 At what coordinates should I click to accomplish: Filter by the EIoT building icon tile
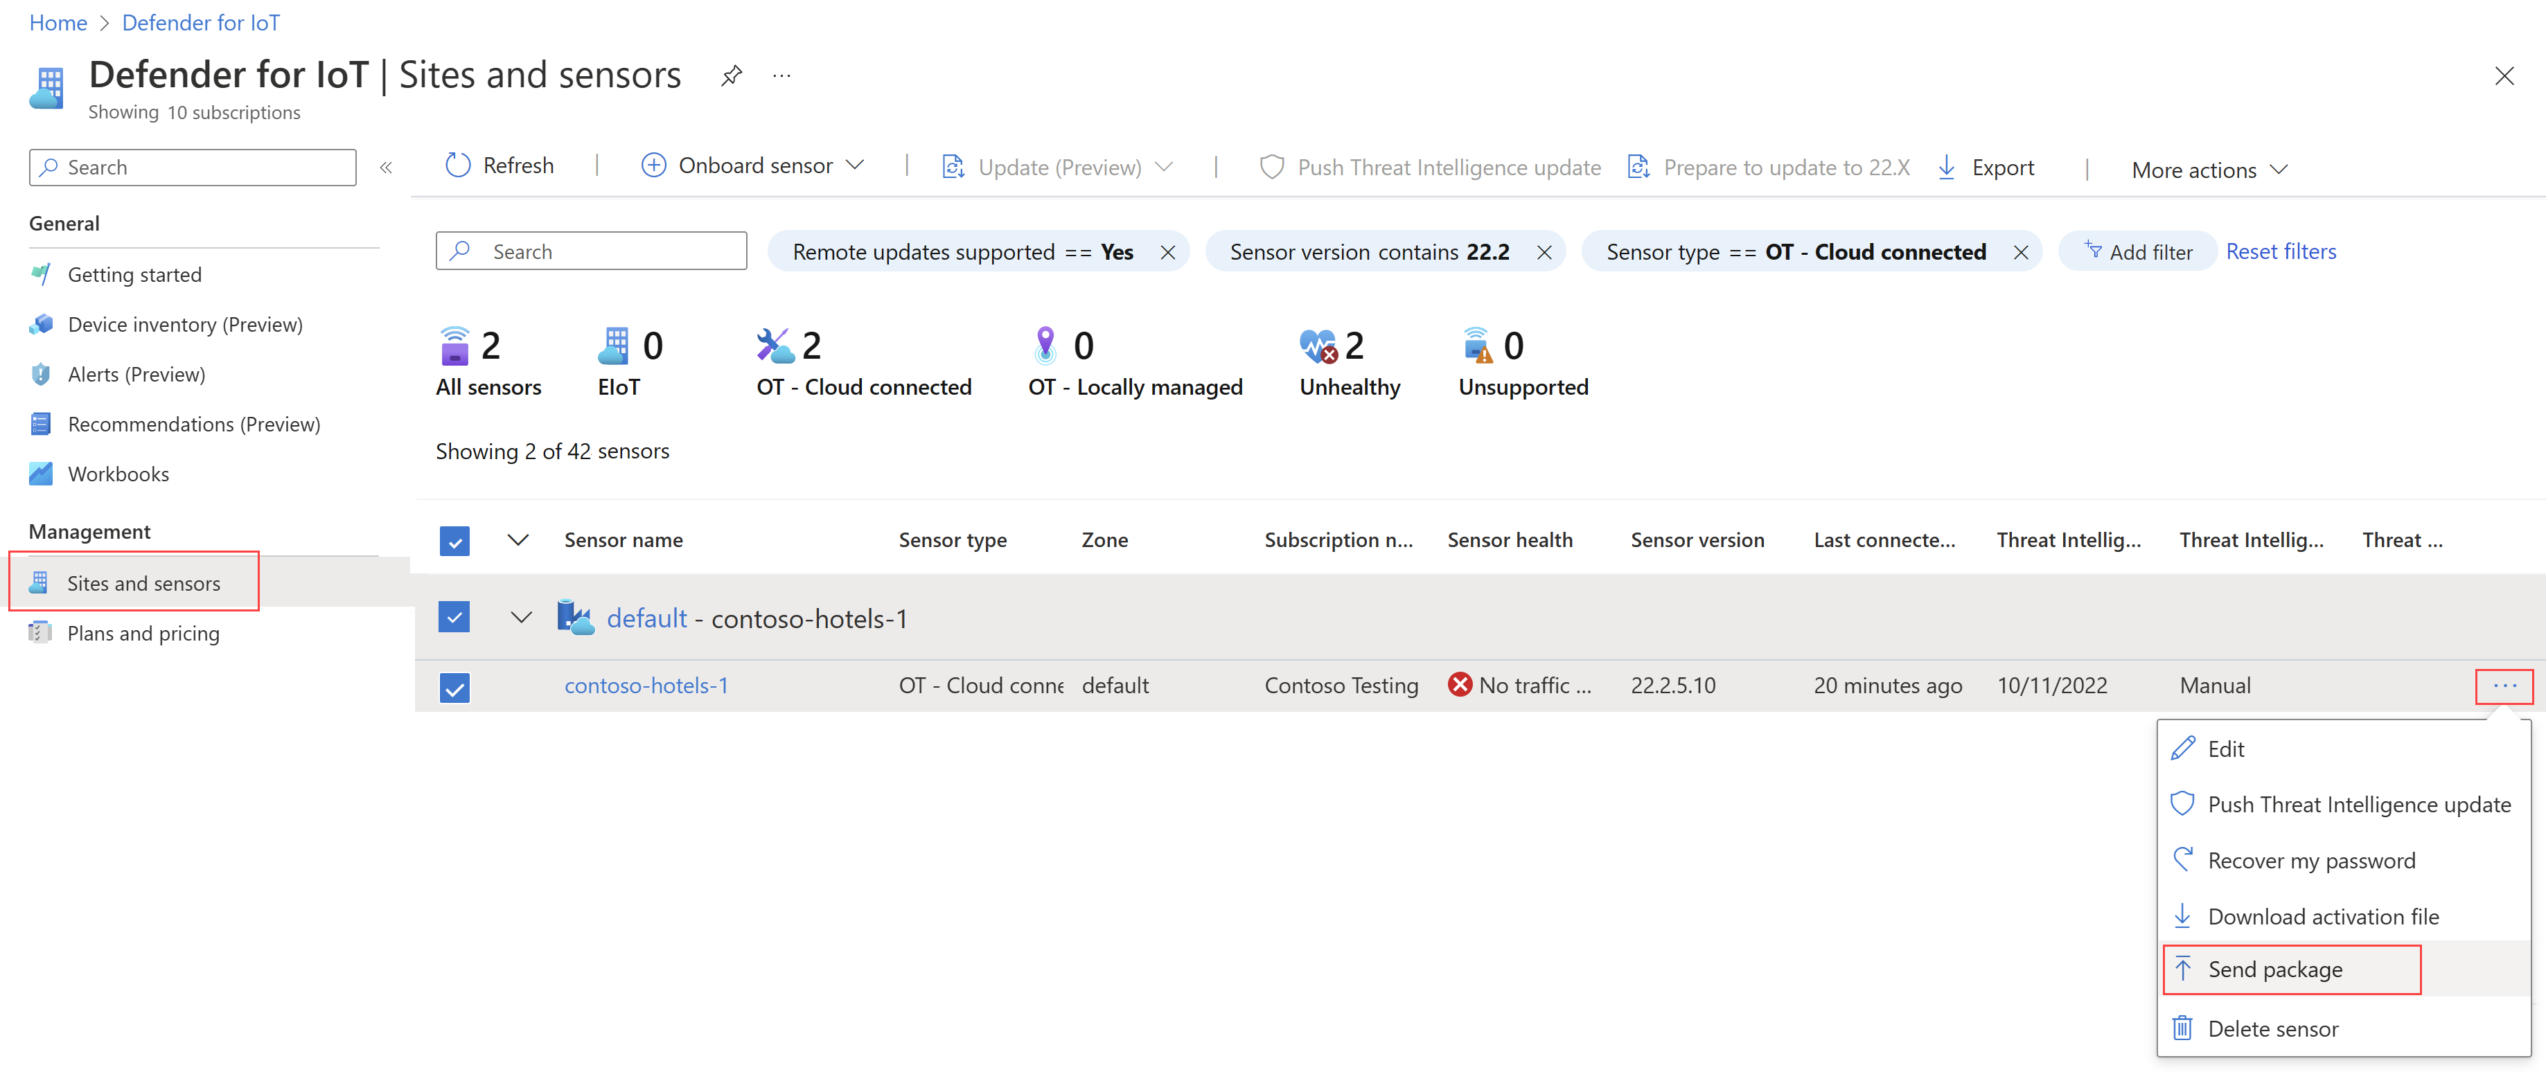coord(613,346)
